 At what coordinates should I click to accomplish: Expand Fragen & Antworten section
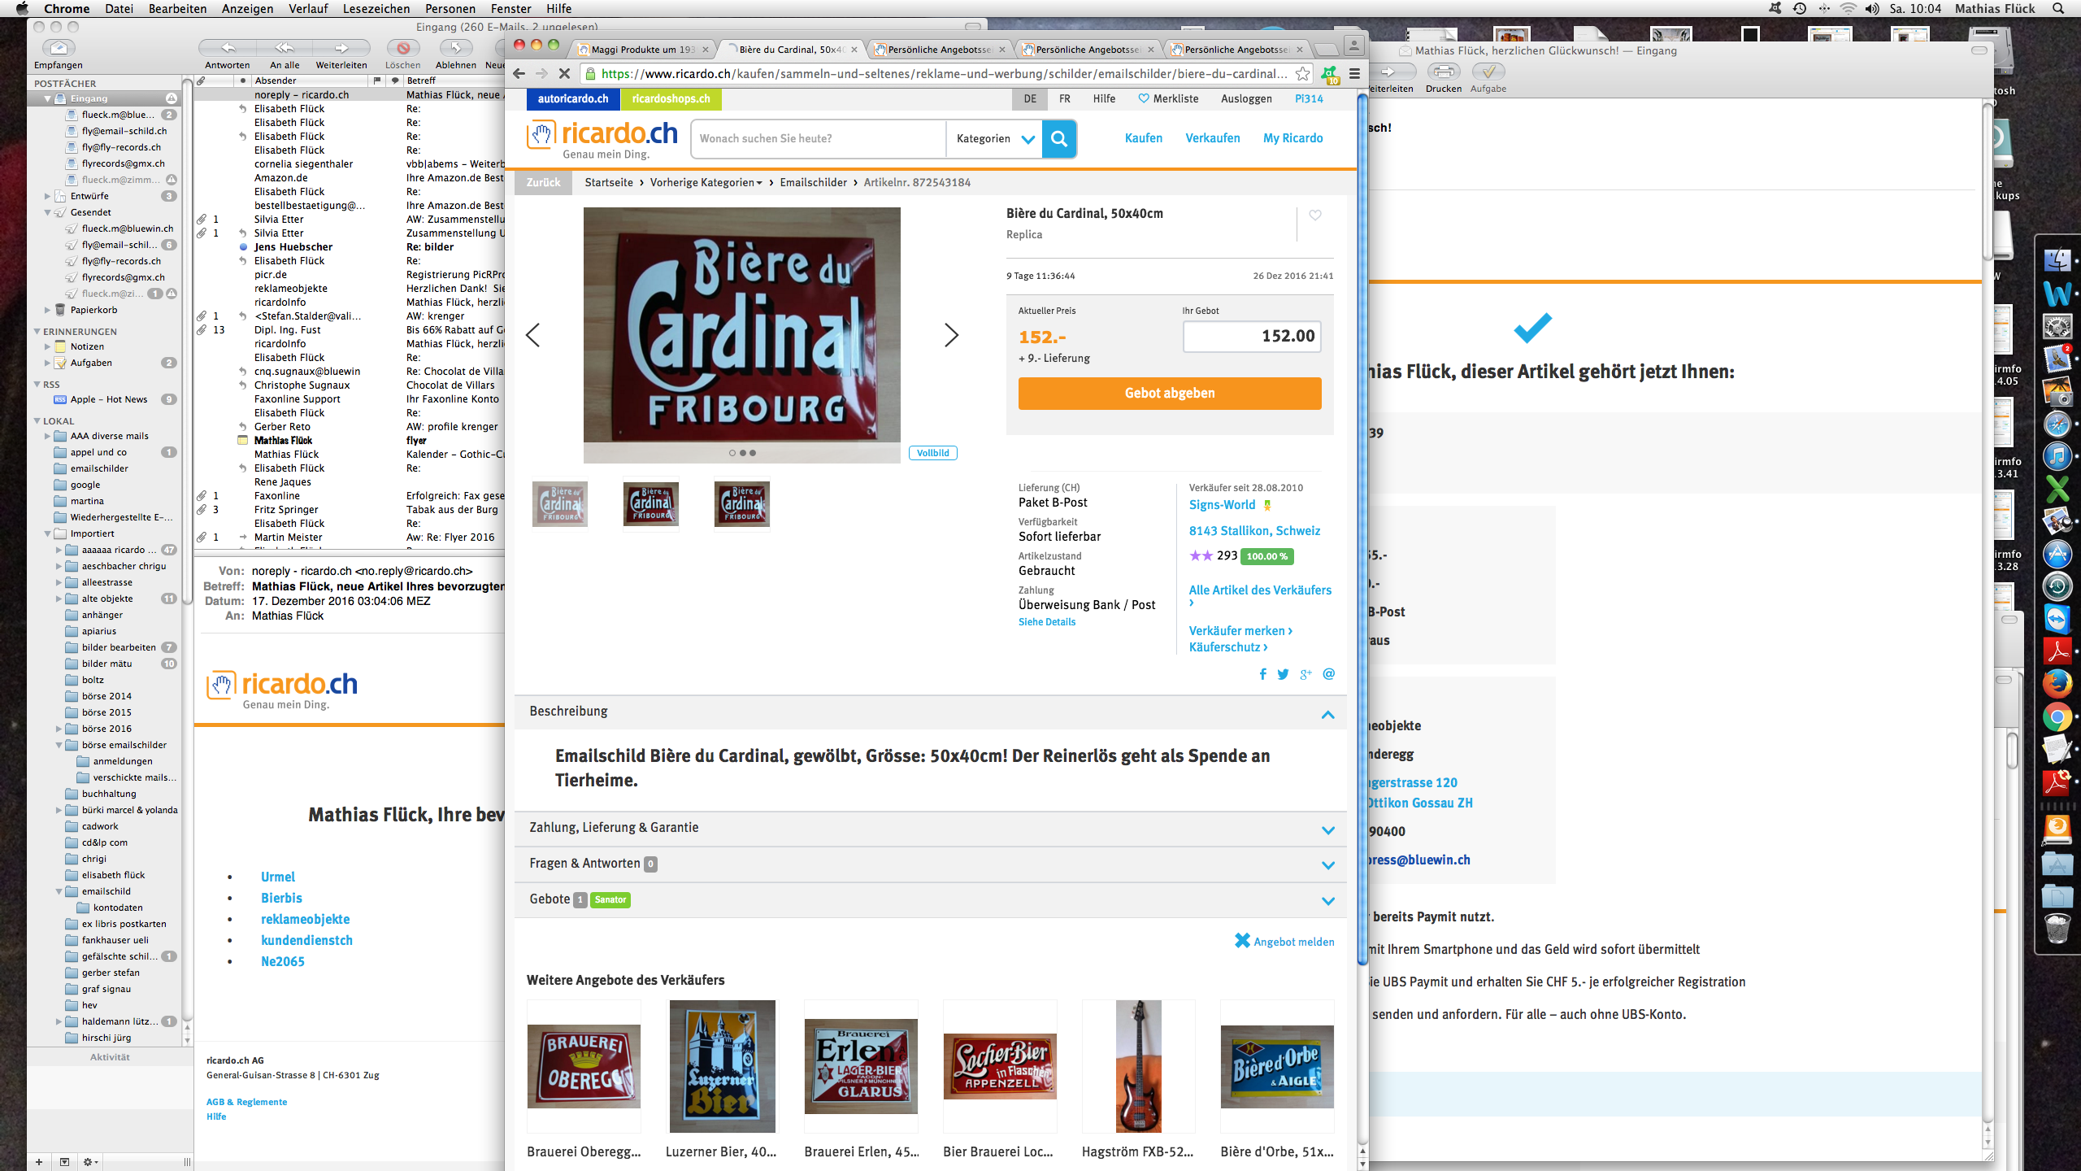(1327, 865)
